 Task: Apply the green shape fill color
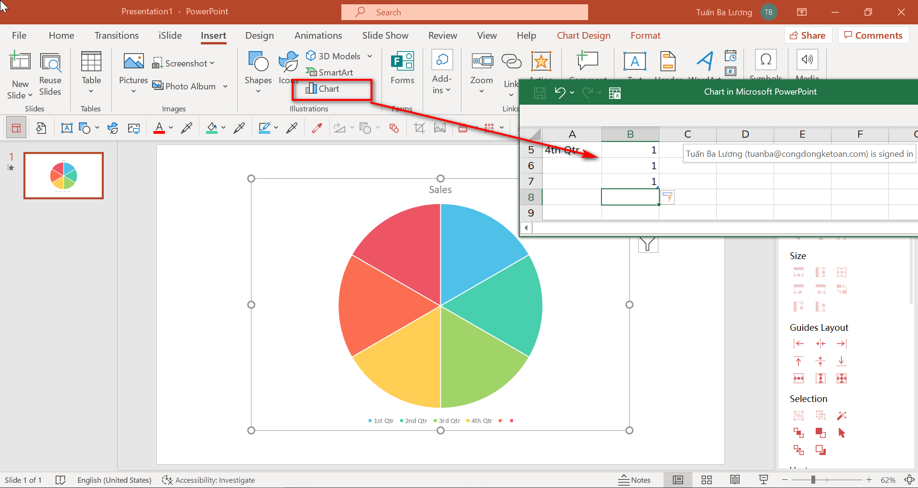[212, 128]
